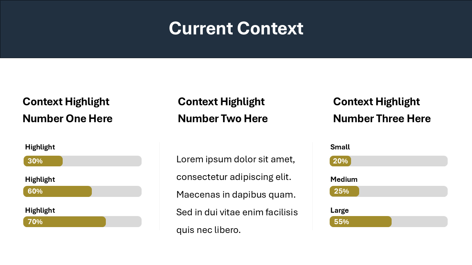Select the "Context Highlight Number One Here" heading
The height and width of the screenshot is (265, 472).
click(x=67, y=110)
